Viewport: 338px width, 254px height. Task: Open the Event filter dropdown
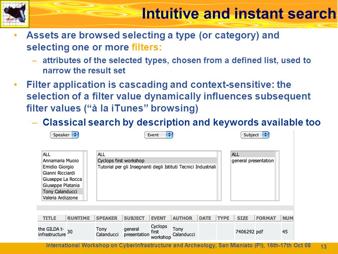click(159, 135)
